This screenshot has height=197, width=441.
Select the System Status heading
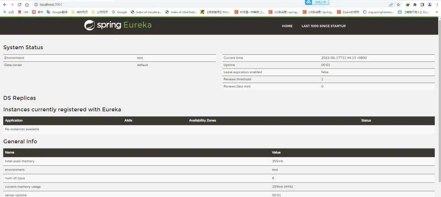tap(23, 48)
